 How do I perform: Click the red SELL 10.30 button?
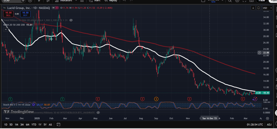pyautogui.click(x=8, y=13)
